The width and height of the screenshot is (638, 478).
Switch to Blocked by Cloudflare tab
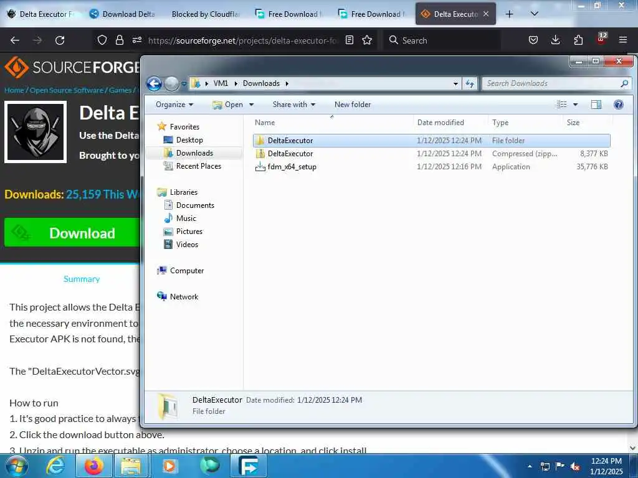(x=206, y=14)
